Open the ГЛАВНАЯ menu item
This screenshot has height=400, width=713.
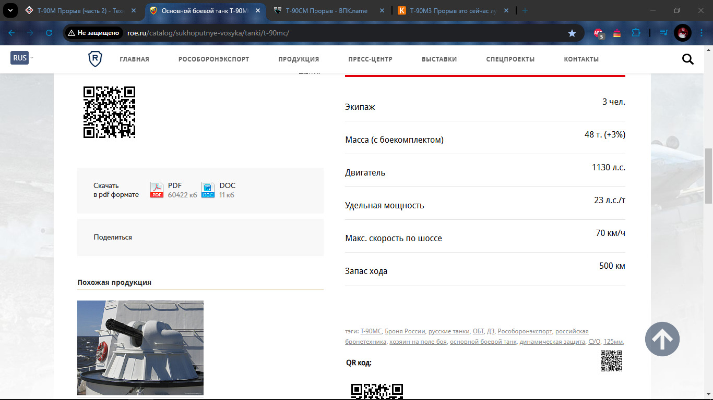tap(134, 59)
